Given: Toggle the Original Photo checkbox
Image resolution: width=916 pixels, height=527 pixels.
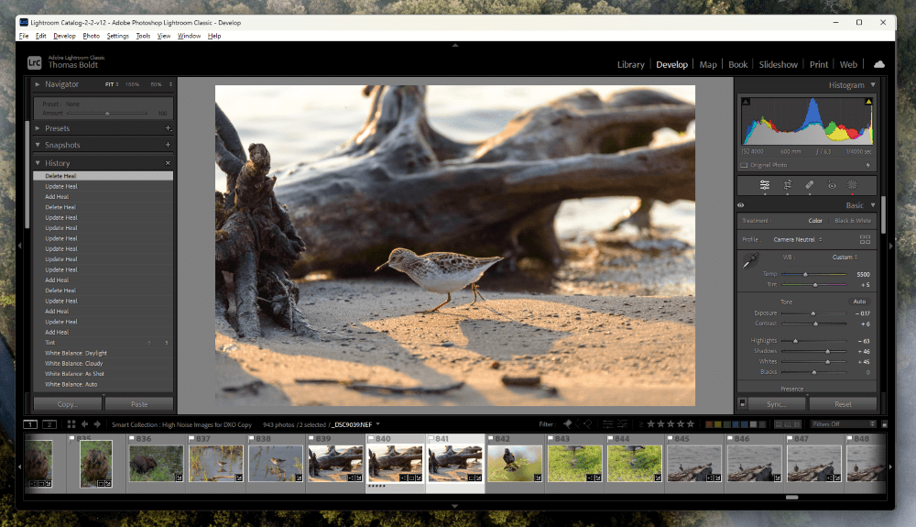Looking at the screenshot, I should click(x=744, y=165).
